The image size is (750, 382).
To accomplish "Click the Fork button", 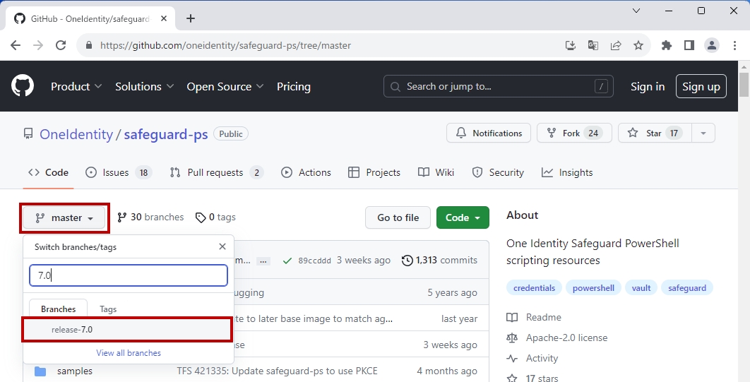I will tap(574, 133).
